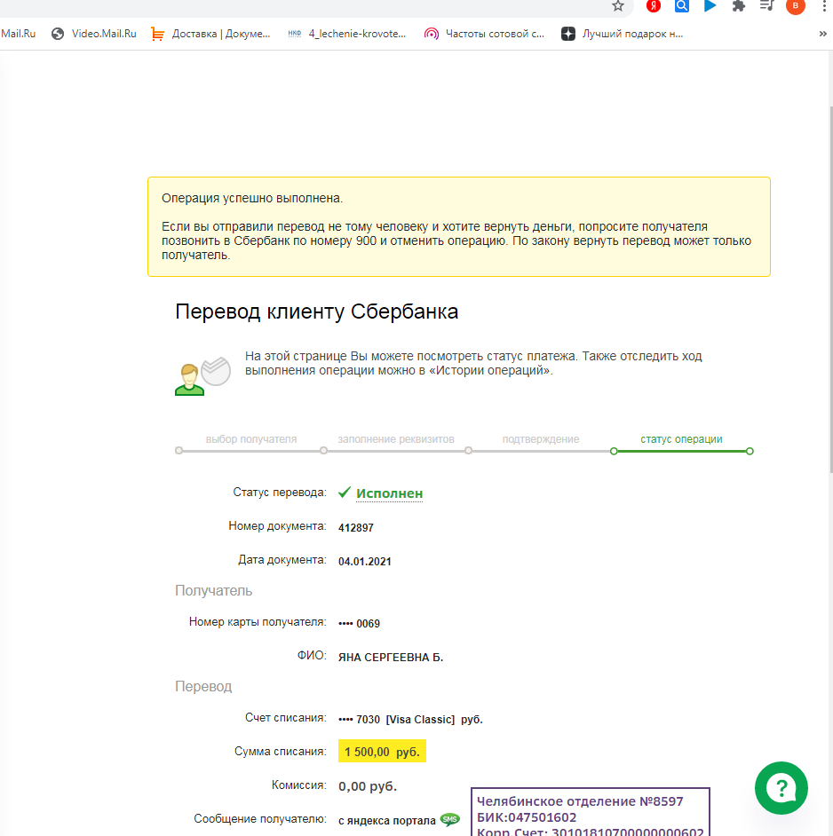Click the document date 04.01.2021

pyautogui.click(x=365, y=562)
